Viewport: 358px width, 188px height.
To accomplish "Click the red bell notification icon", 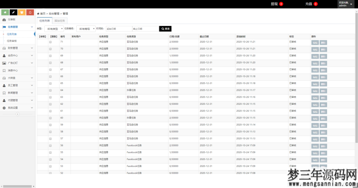I will pos(30,13).
